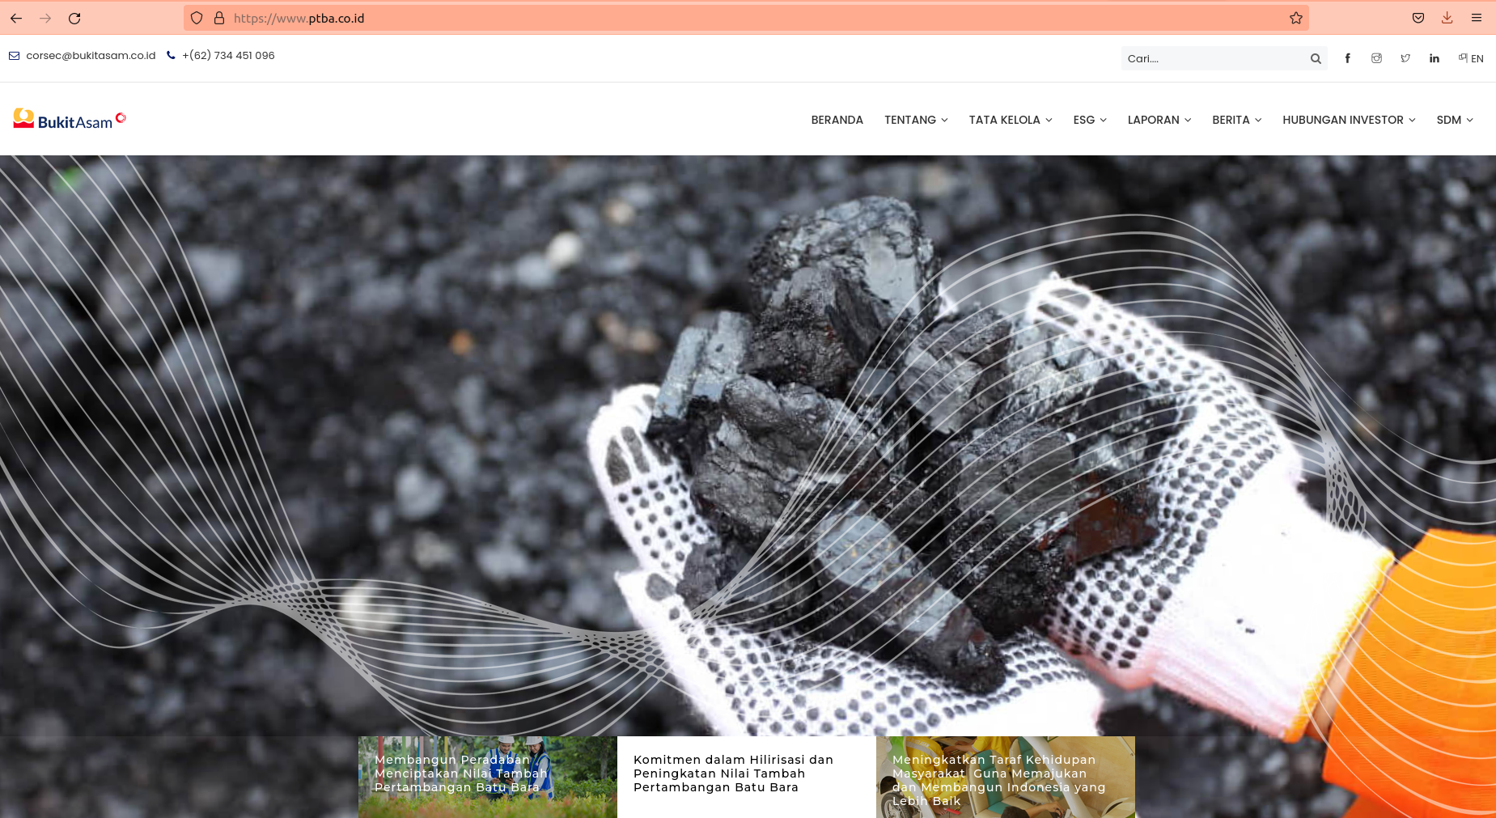1496x818 pixels.
Task: Open the LinkedIn social icon
Action: point(1435,58)
